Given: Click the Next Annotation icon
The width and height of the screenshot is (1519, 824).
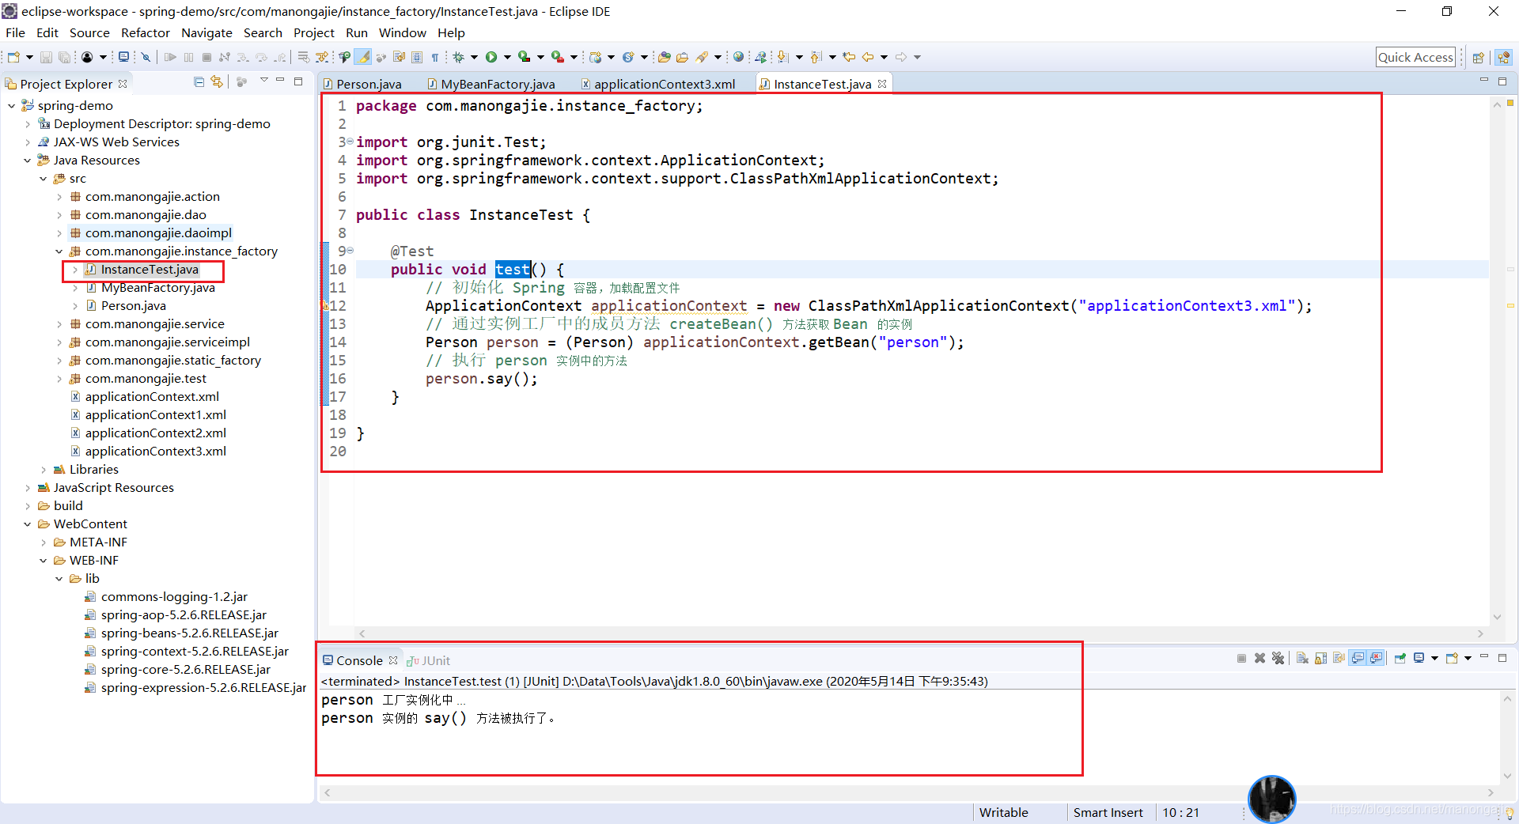Looking at the screenshot, I should 782,57.
